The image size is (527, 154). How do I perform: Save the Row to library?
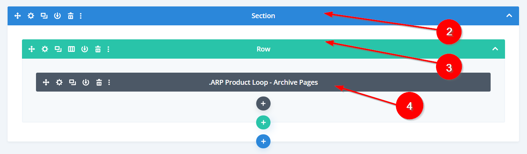coord(84,49)
